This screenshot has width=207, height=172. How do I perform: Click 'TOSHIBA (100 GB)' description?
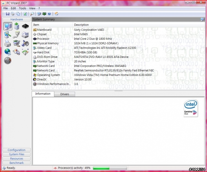(85, 52)
